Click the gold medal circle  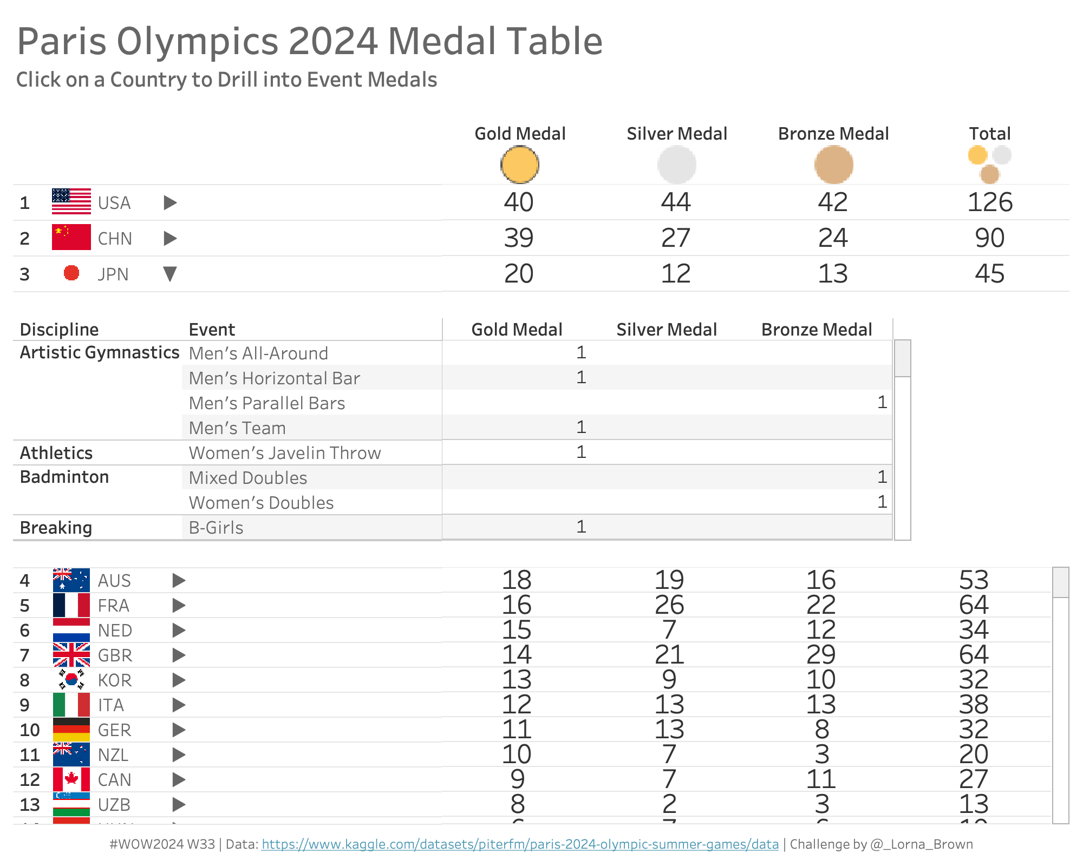coord(520,165)
